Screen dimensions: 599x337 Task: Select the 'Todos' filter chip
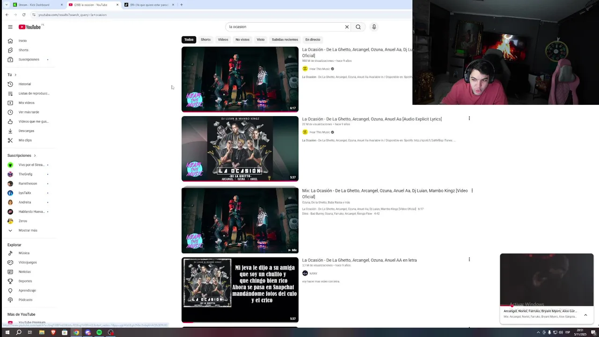click(189, 39)
